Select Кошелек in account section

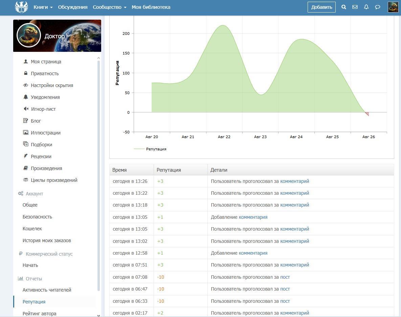point(32,229)
